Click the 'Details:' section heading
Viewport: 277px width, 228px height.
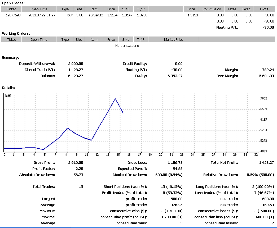click(8, 88)
